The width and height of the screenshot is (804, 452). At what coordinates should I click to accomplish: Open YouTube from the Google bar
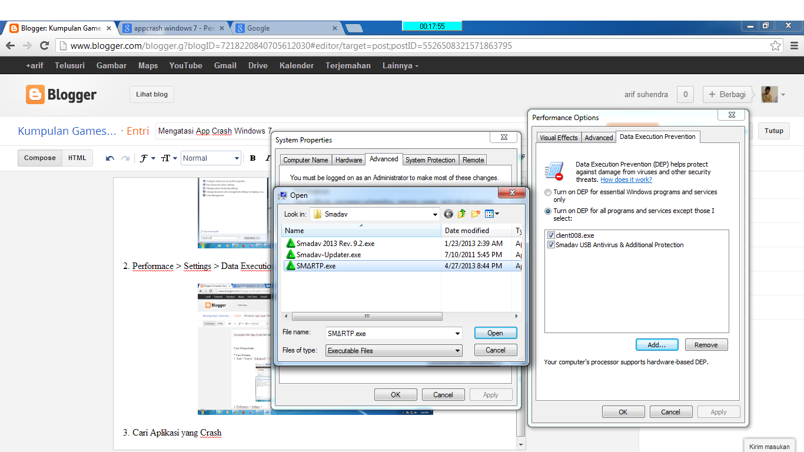tap(185, 66)
